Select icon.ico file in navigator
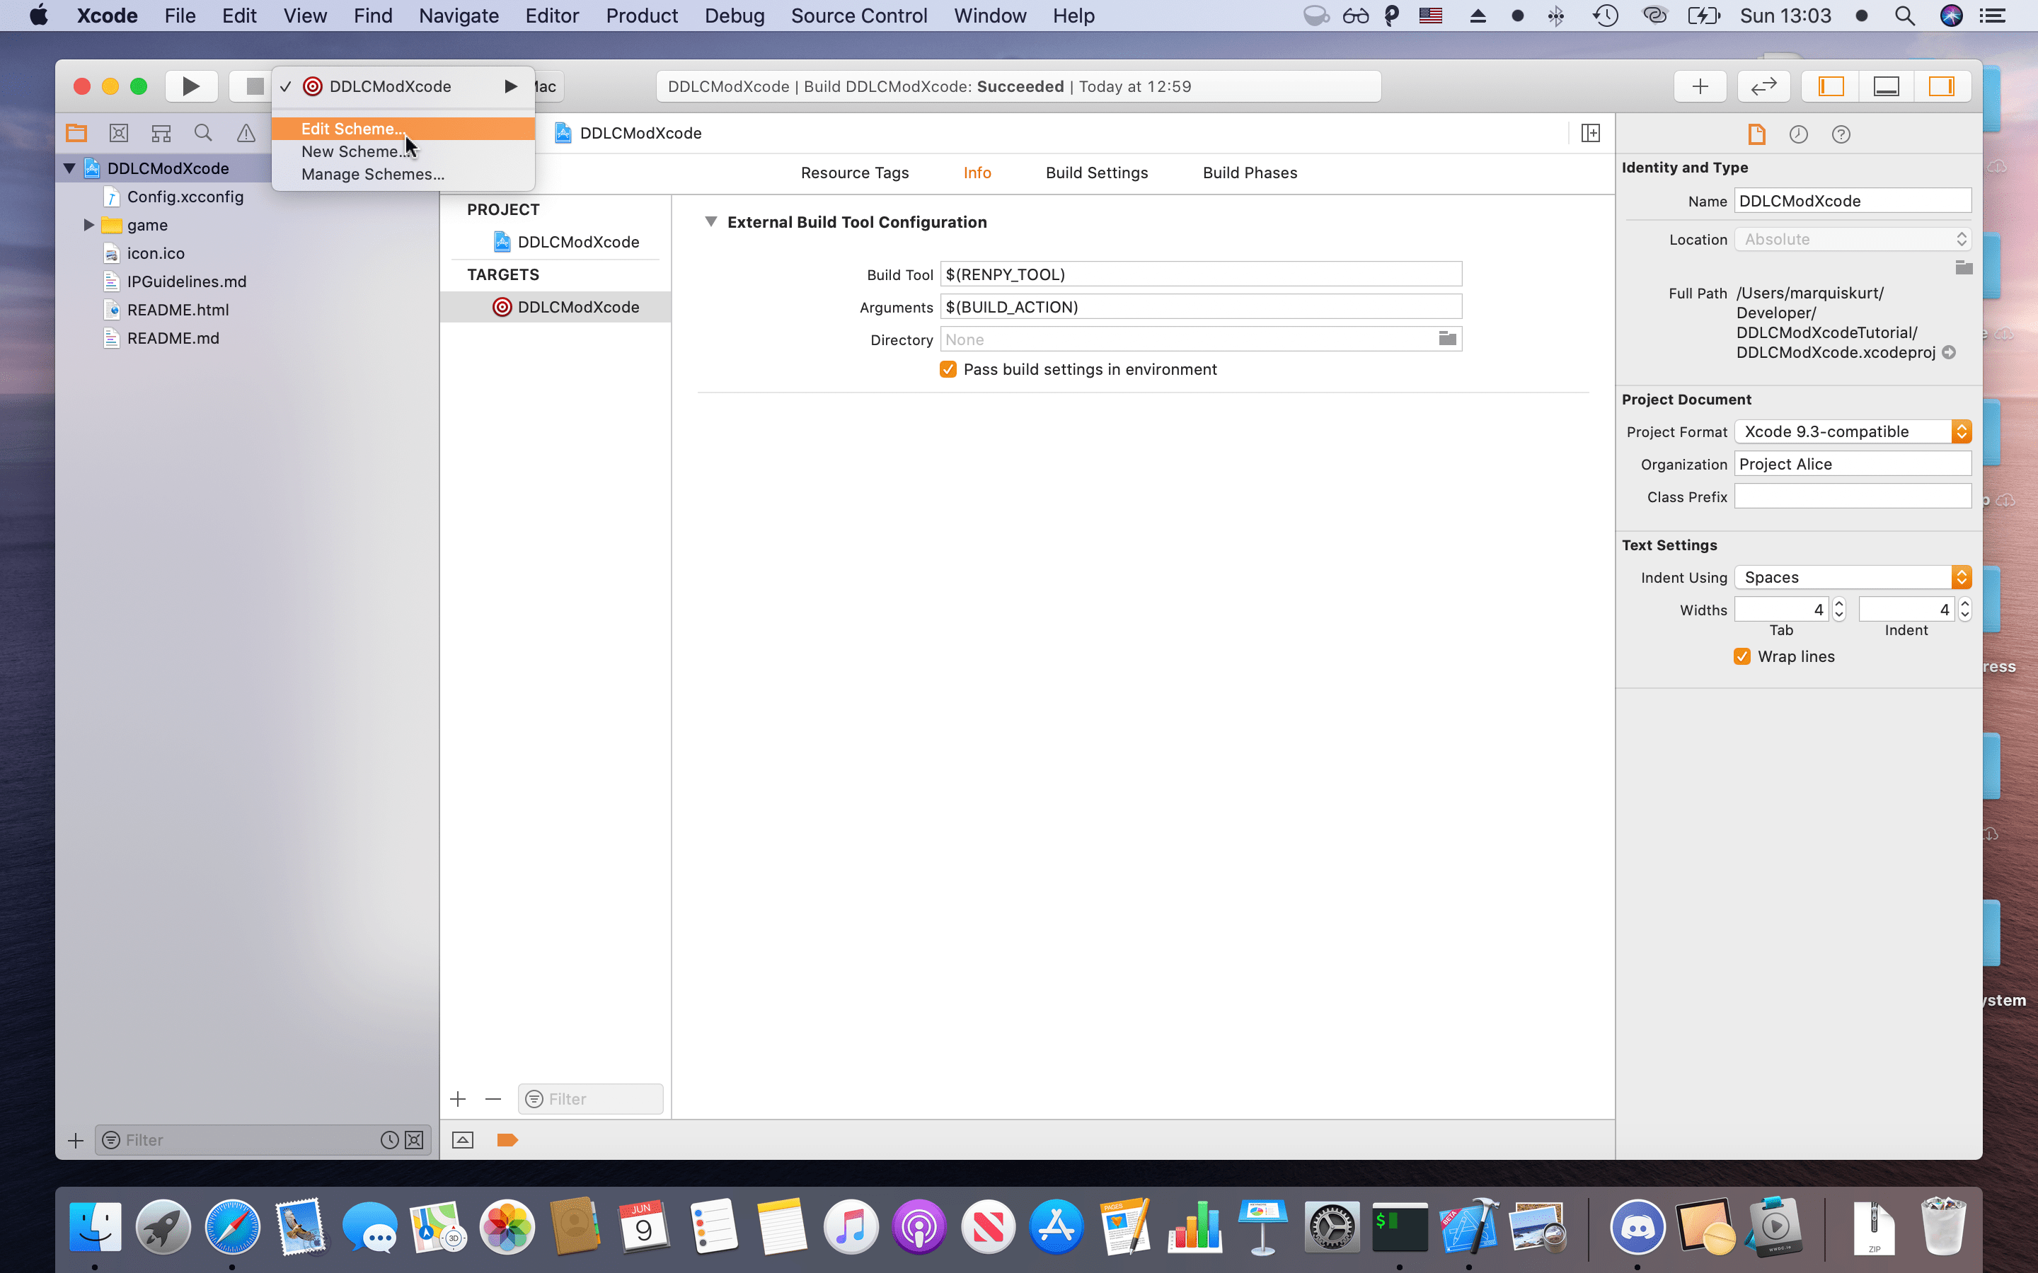The image size is (2038, 1273). (x=156, y=252)
